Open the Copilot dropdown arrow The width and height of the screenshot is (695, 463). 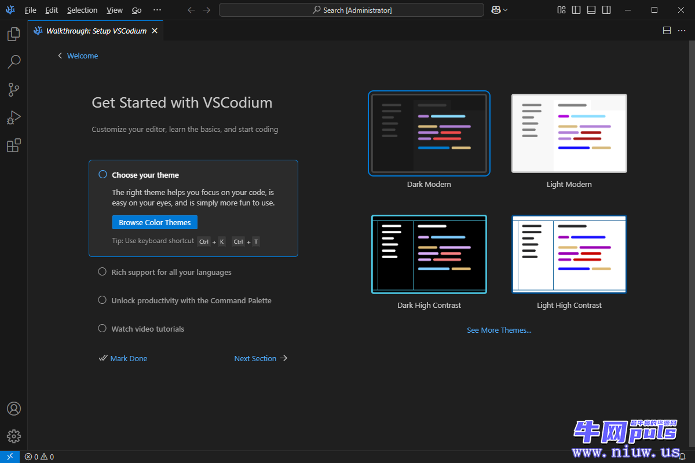pyautogui.click(x=506, y=10)
